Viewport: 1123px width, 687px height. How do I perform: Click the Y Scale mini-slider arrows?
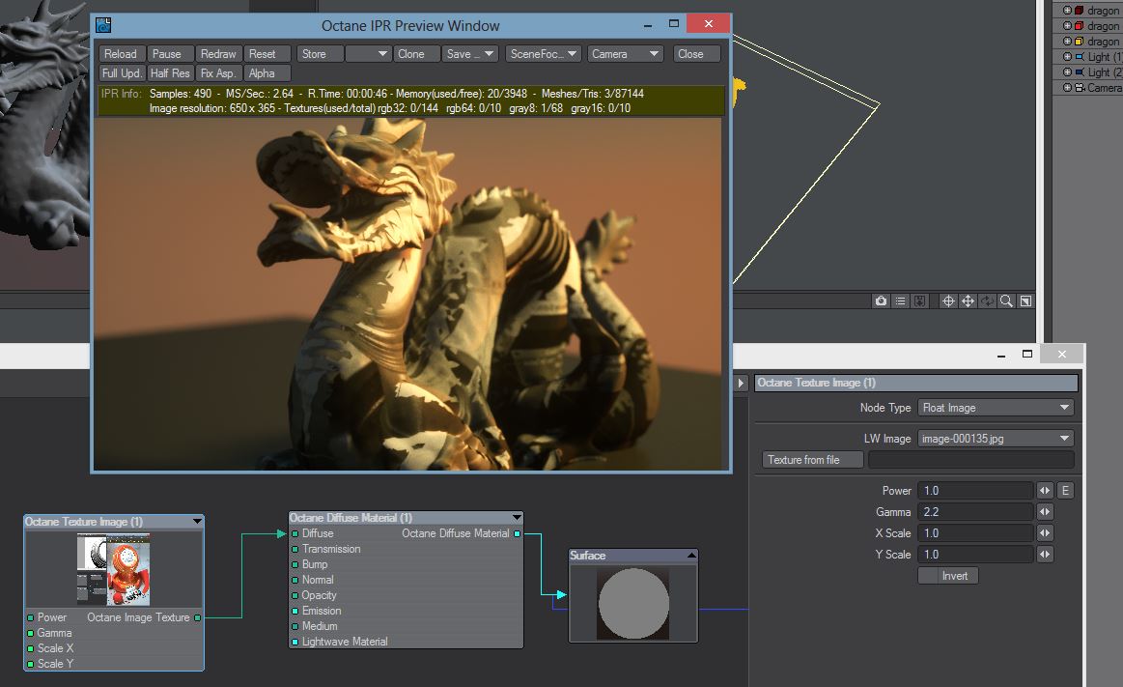click(x=1045, y=555)
